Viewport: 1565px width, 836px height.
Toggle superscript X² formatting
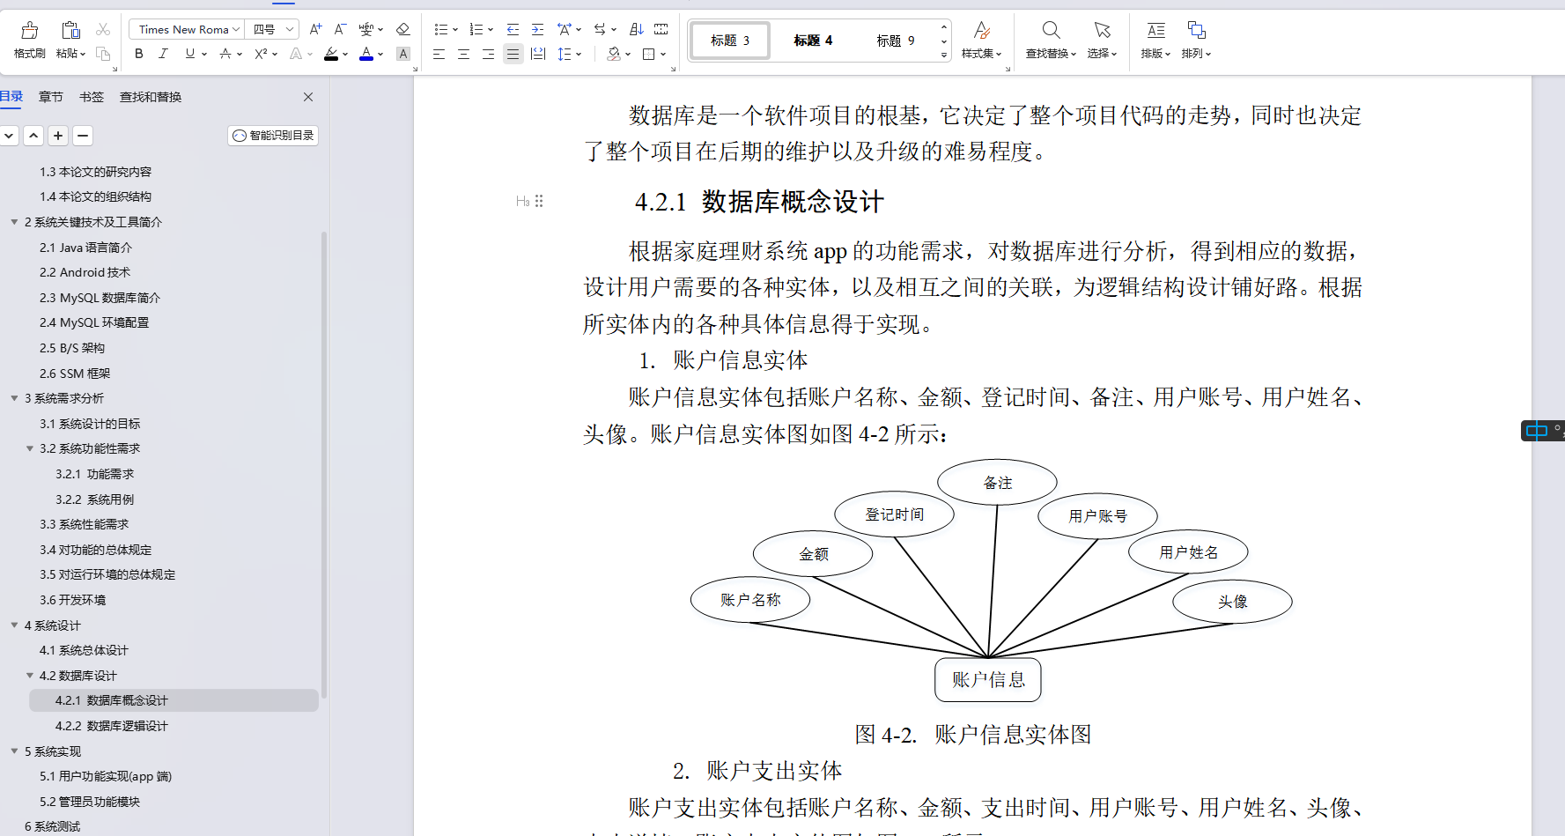point(261,54)
